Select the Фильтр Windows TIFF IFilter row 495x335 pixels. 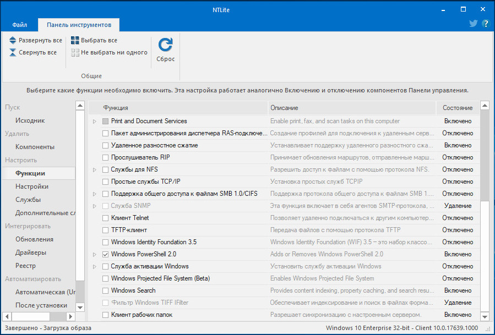(x=284, y=303)
